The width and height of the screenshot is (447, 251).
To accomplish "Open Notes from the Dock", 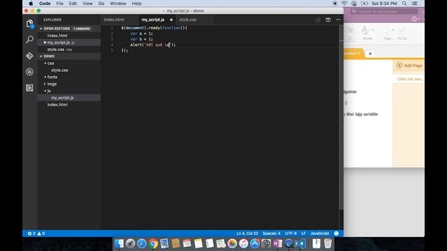I will tap(198, 243).
